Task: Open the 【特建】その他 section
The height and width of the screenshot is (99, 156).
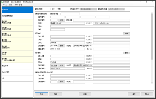Action: click(x=17, y=53)
